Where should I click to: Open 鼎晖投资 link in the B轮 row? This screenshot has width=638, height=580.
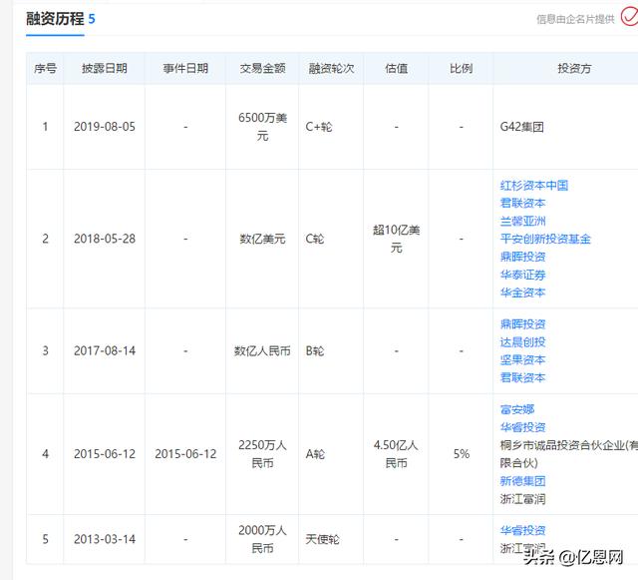522,324
